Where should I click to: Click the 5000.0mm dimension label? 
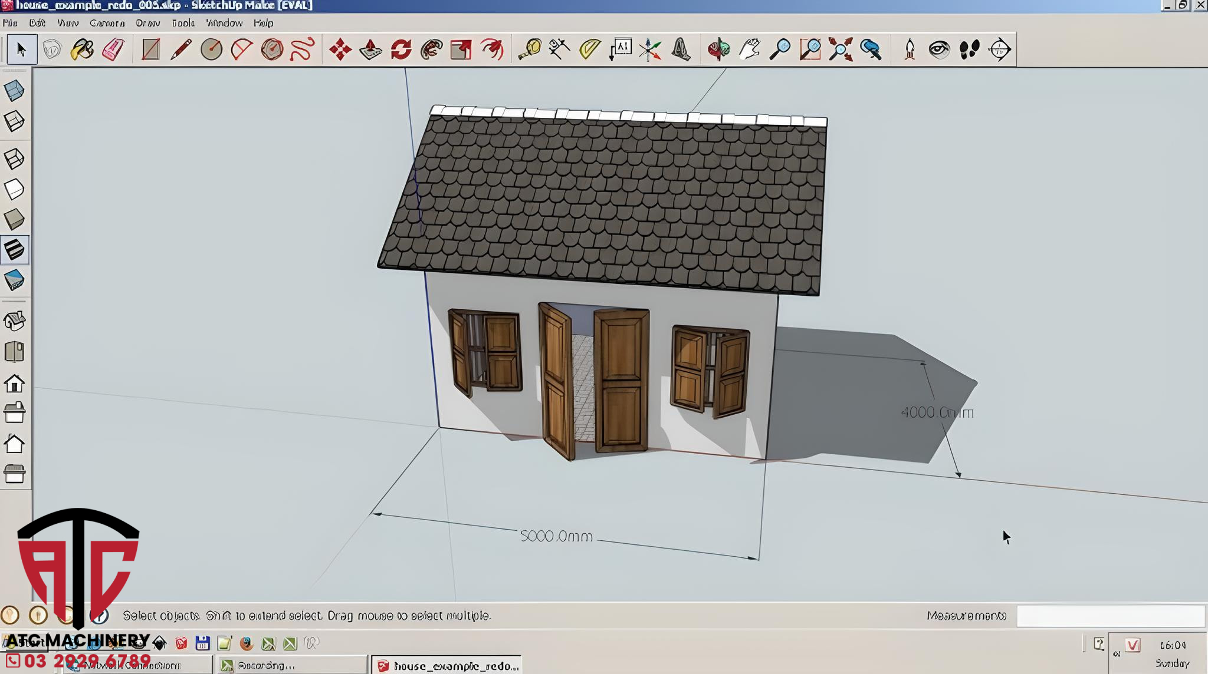click(556, 536)
